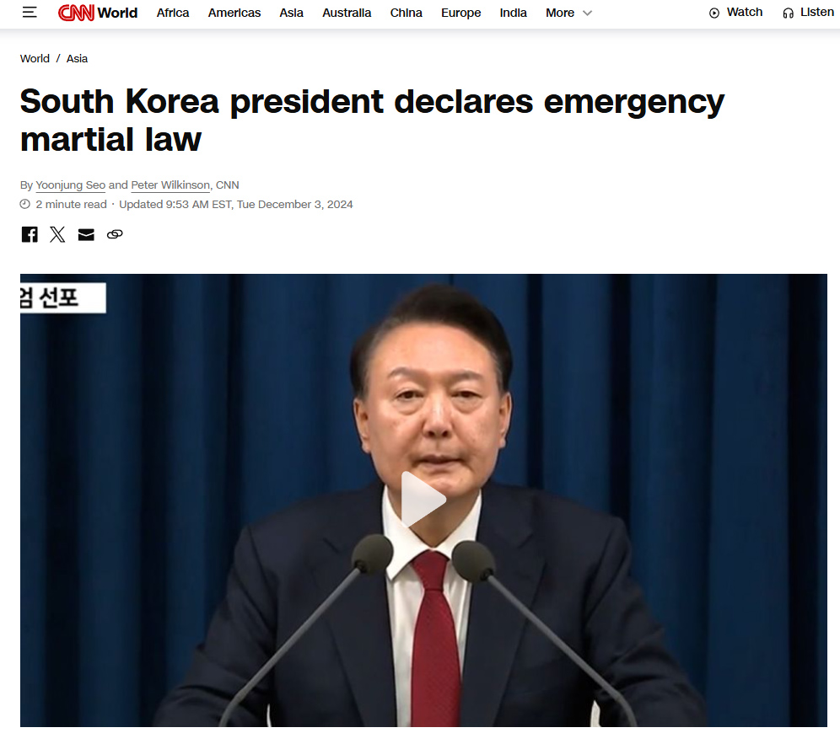Click the World breadcrumb link
Screen dimensions: 840x733
[x=35, y=59]
